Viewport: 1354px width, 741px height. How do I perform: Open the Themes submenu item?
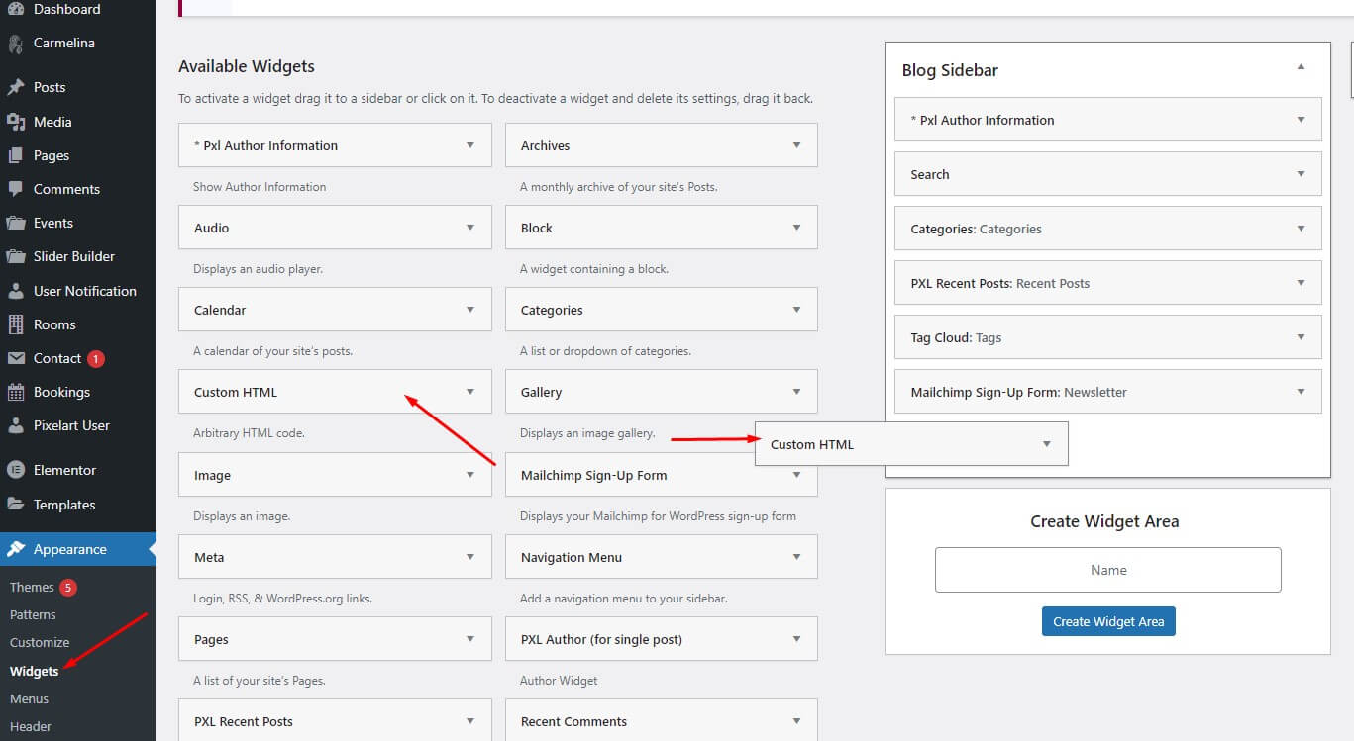(x=32, y=587)
